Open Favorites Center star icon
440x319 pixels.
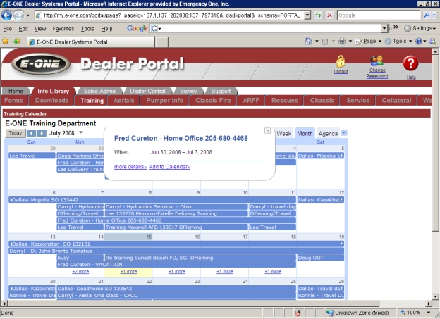tap(6, 42)
